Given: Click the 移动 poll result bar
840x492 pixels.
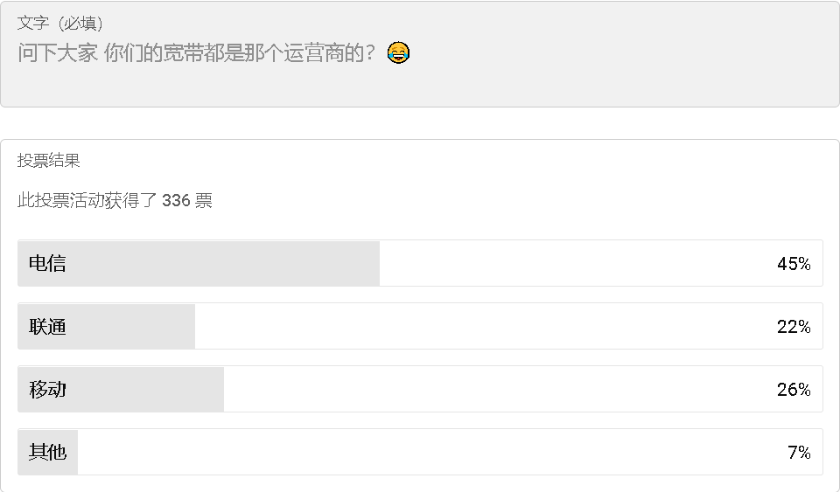Looking at the screenshot, I should tap(420, 390).
